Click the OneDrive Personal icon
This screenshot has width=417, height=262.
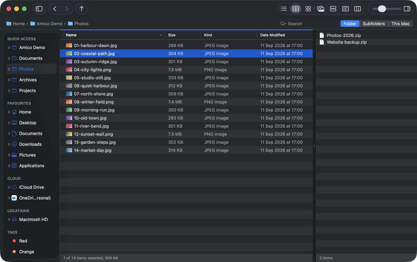[14, 198]
